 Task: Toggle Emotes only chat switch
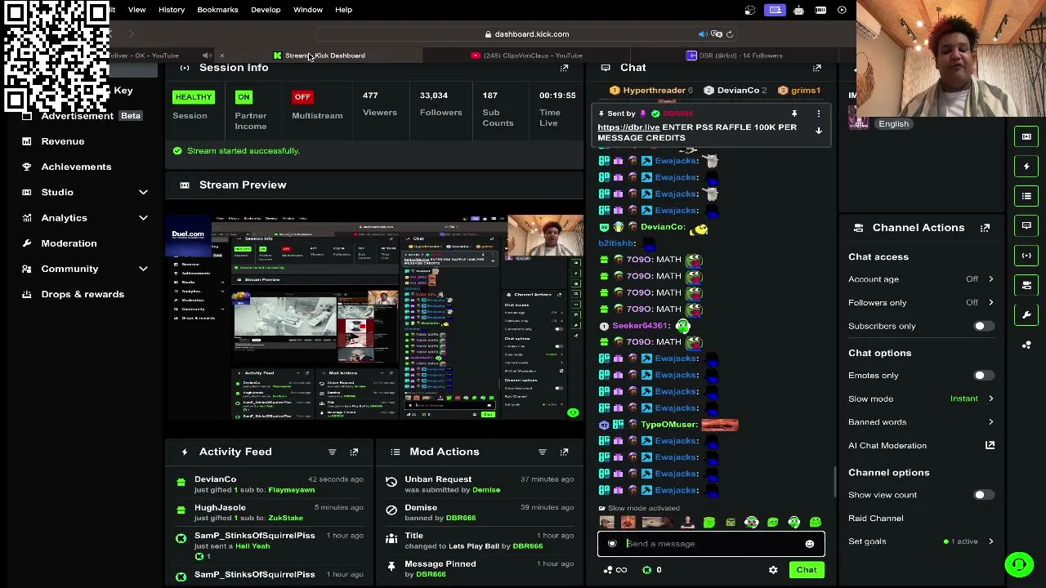click(x=983, y=376)
